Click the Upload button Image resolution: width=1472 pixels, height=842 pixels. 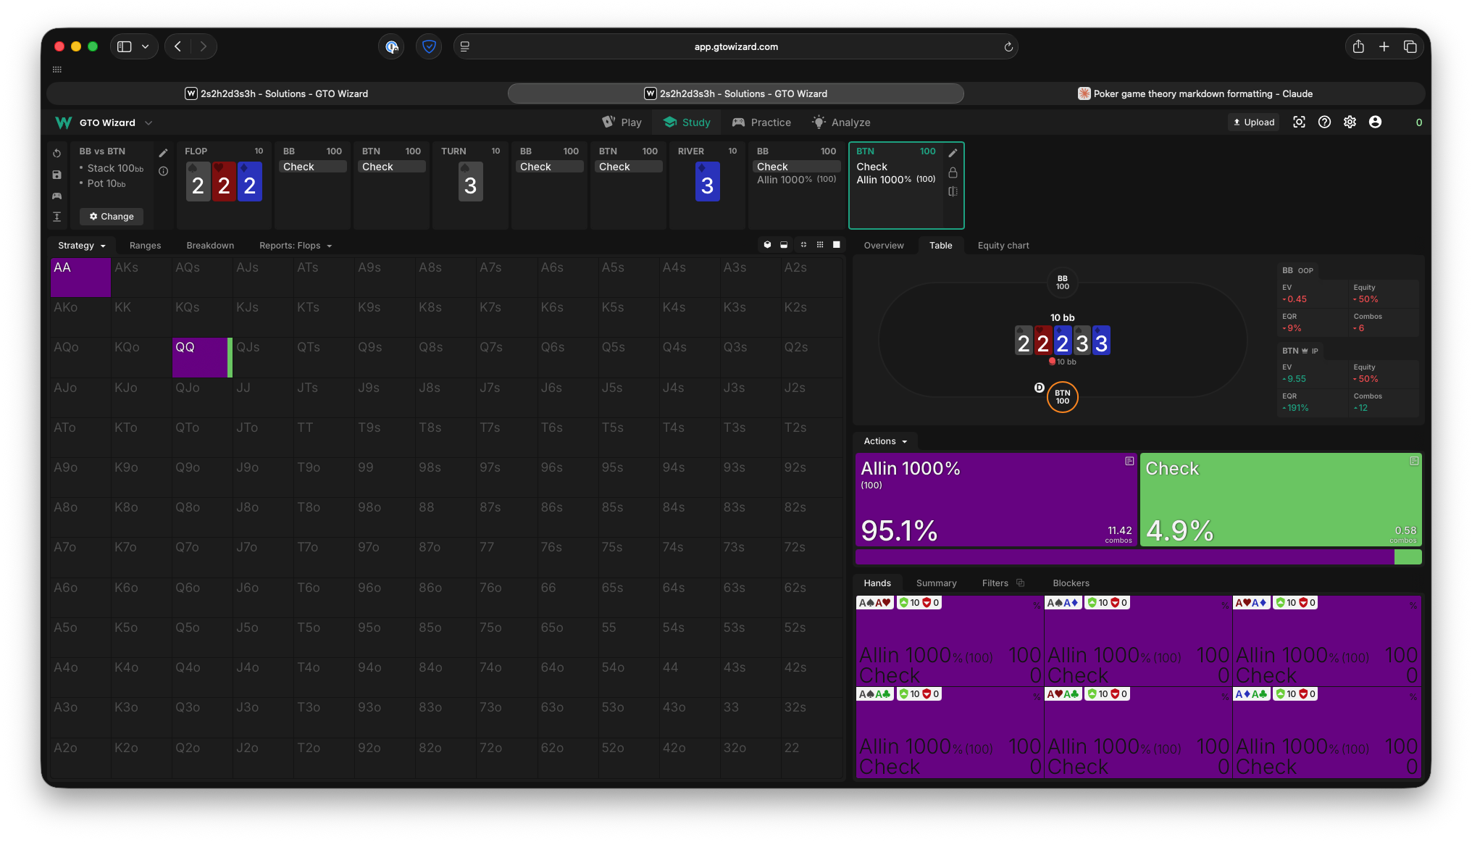click(x=1254, y=122)
